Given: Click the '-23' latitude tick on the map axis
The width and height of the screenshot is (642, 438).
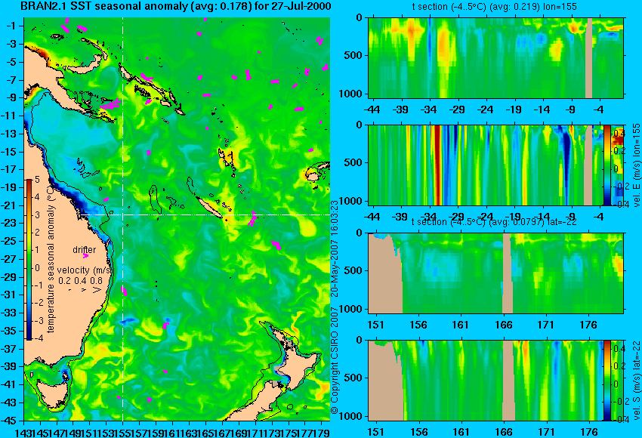Looking at the screenshot, I should point(9,223).
